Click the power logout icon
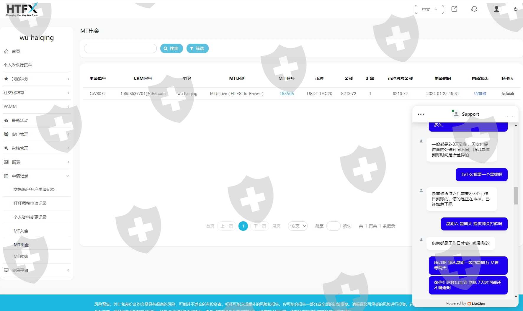 pos(516,9)
